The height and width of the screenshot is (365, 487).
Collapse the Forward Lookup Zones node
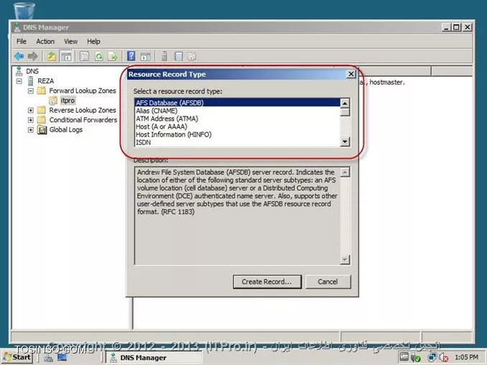[x=30, y=91]
